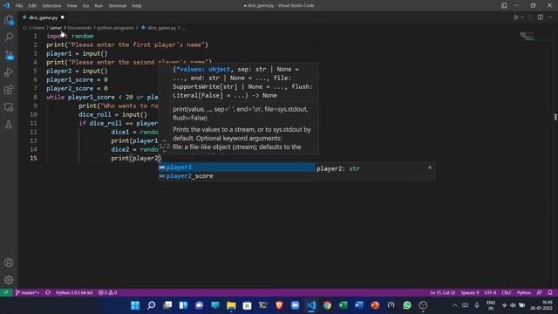Open the Search view in the activity bar
Image resolution: width=558 pixels, height=314 pixels.
pyautogui.click(x=9, y=37)
